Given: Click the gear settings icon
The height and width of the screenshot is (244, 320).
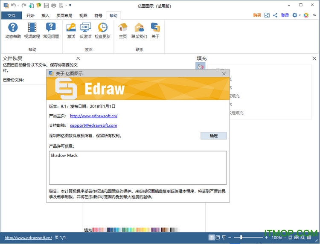Looking at the screenshot, I should coord(295,15).
